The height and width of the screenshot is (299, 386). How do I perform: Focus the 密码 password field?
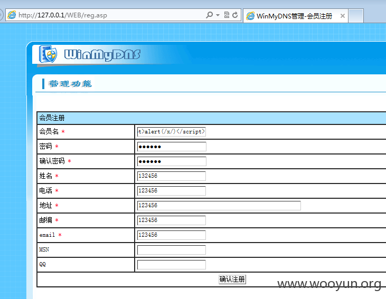(x=172, y=147)
